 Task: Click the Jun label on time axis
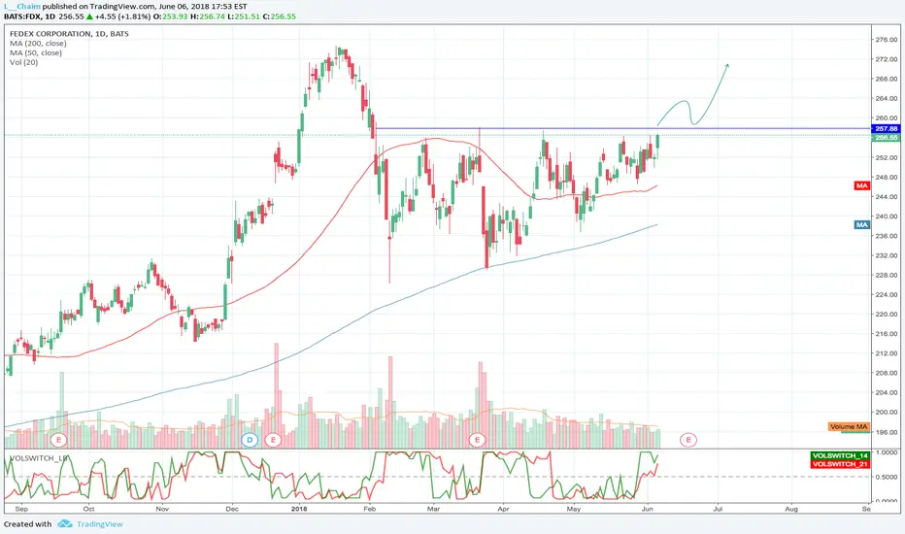click(648, 509)
